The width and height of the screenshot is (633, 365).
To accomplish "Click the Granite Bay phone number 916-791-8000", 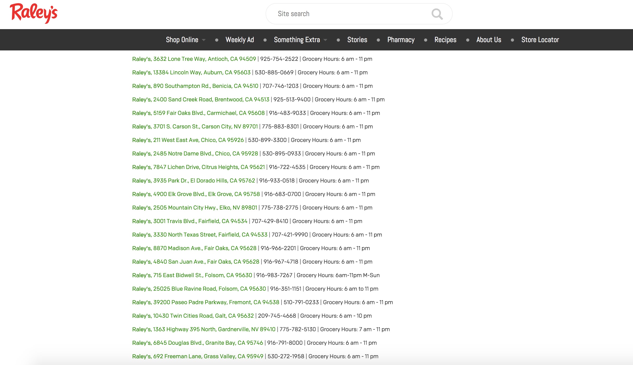I will coord(285,343).
